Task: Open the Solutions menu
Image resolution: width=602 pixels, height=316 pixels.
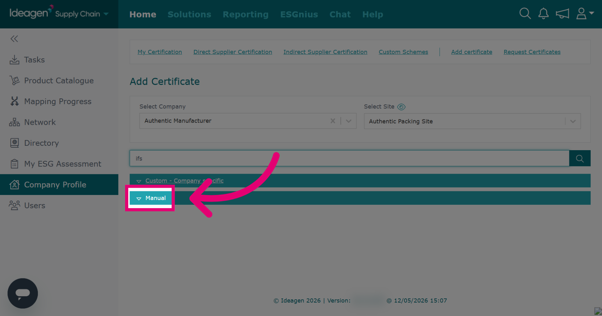Action: (x=189, y=14)
